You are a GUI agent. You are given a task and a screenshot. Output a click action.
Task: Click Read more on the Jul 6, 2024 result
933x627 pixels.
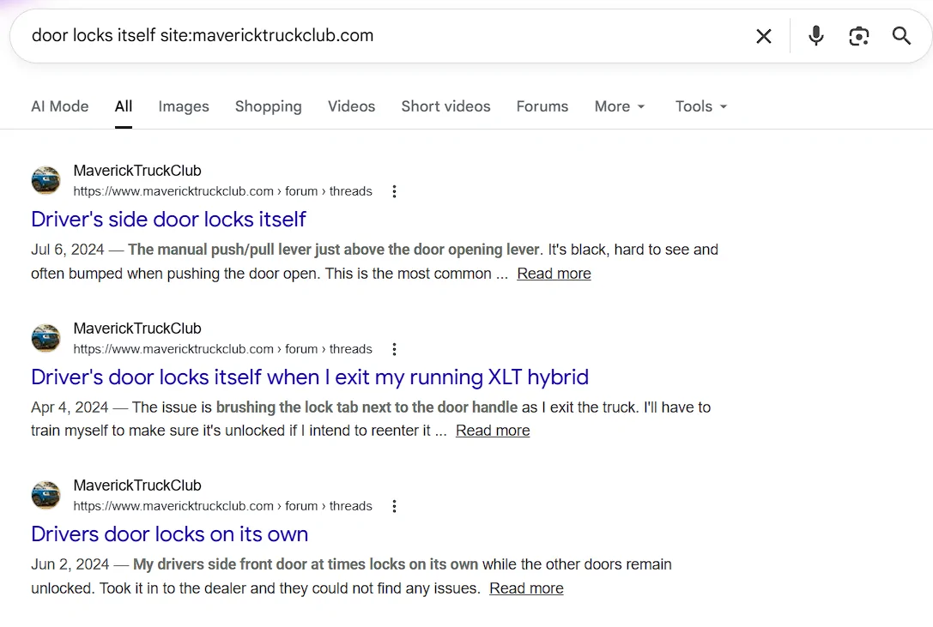[x=554, y=274]
